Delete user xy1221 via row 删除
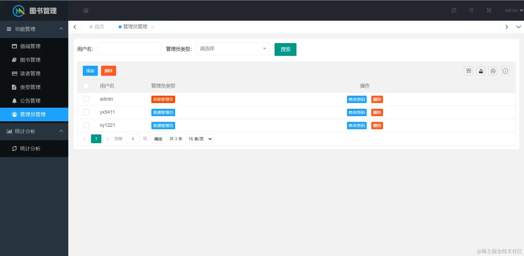 pyautogui.click(x=377, y=126)
